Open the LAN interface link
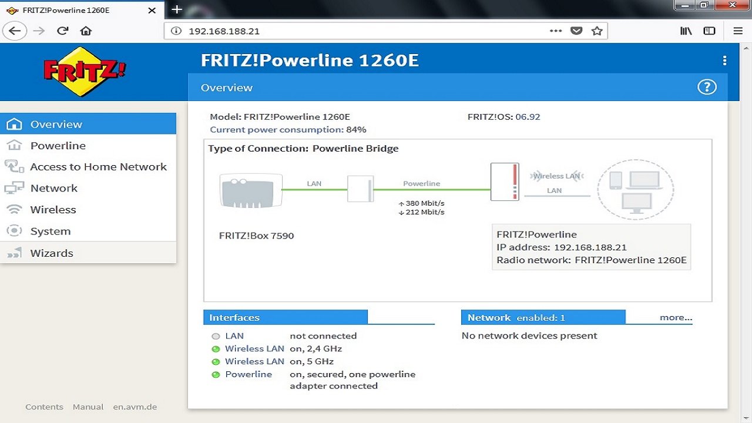752x423 pixels. coord(234,336)
